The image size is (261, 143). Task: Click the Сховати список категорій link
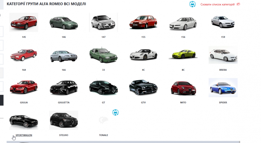217,4
